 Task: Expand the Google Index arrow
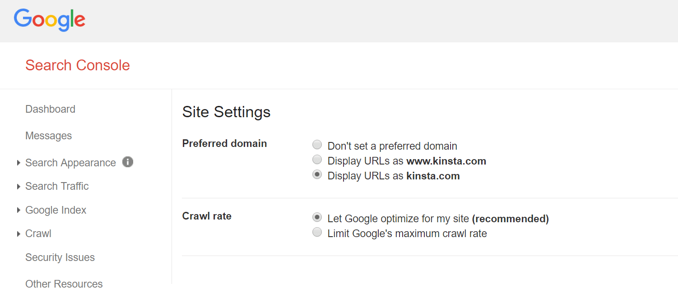tap(19, 210)
